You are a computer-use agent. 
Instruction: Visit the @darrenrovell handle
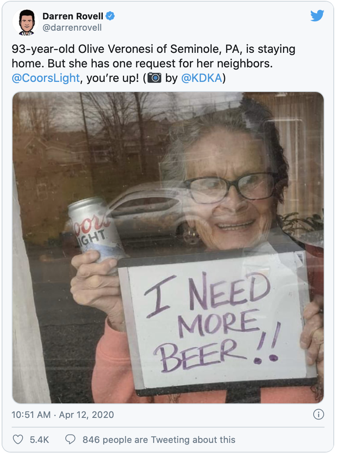click(72, 27)
